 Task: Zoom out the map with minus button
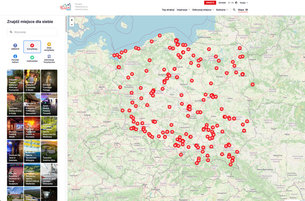[72, 24]
